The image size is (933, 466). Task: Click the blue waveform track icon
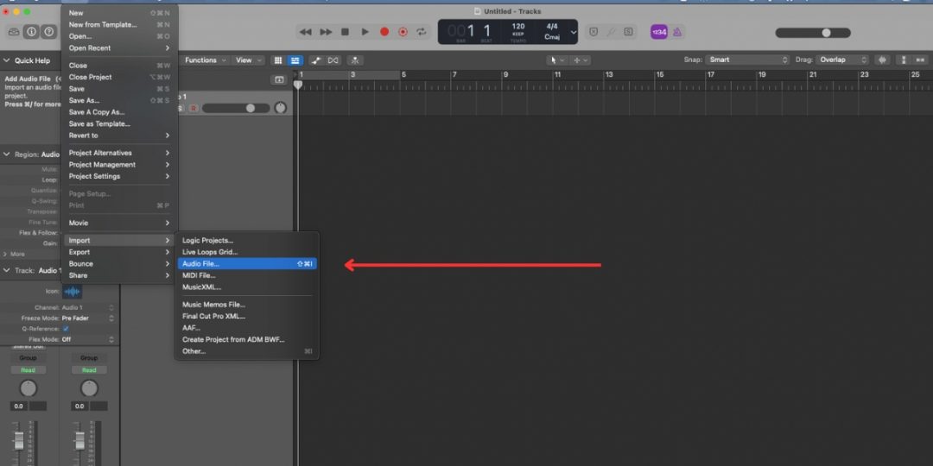tap(72, 292)
